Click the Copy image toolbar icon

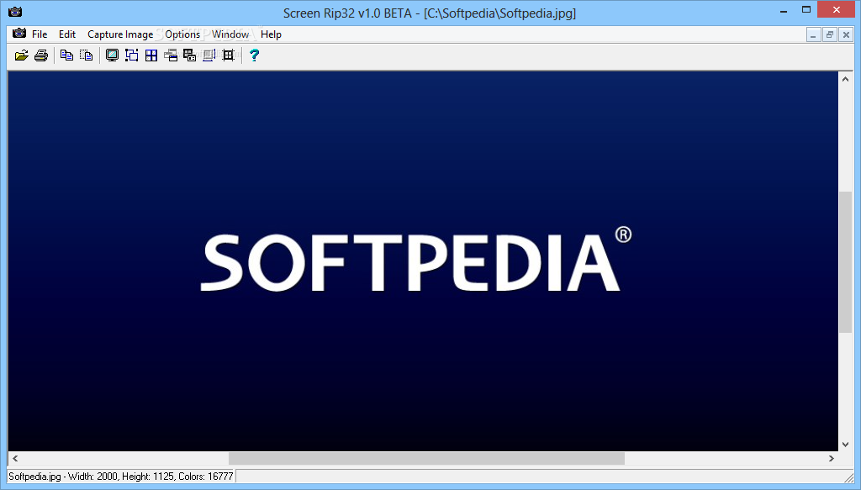pyautogui.click(x=66, y=55)
